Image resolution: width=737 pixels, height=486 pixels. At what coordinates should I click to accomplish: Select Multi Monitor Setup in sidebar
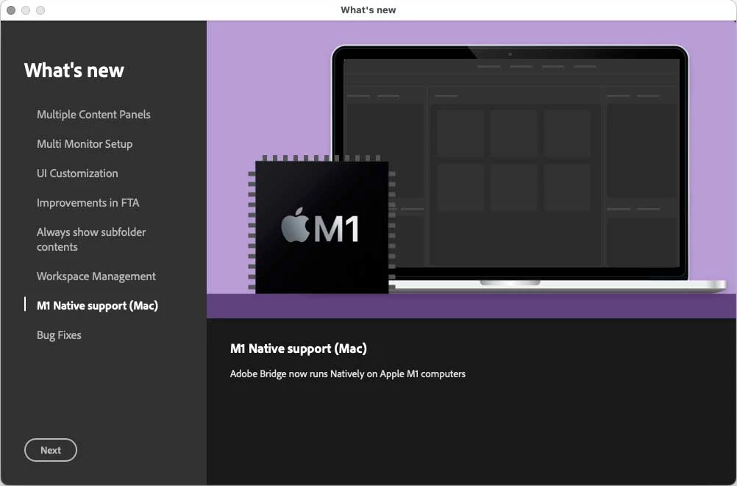click(85, 144)
